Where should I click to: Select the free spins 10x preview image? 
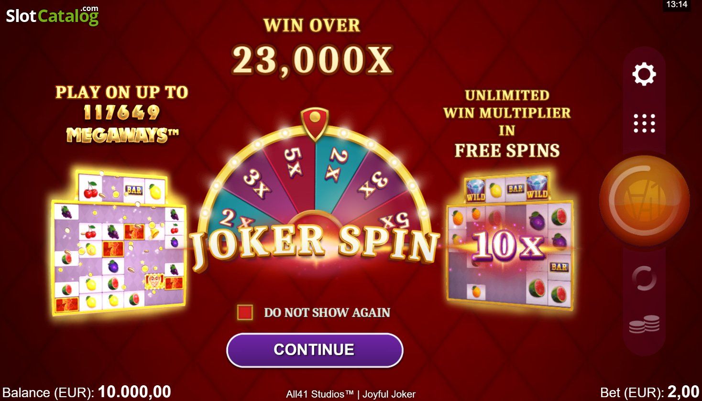(509, 241)
